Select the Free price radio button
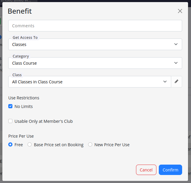The width and height of the screenshot is (191, 183). 11,145
